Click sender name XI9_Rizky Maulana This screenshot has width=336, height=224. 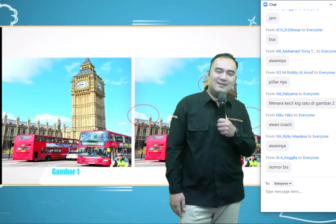291,136
